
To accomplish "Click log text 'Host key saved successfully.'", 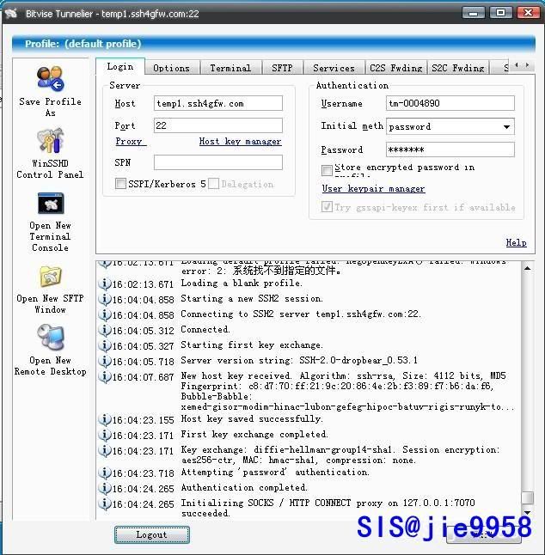I will [252, 419].
